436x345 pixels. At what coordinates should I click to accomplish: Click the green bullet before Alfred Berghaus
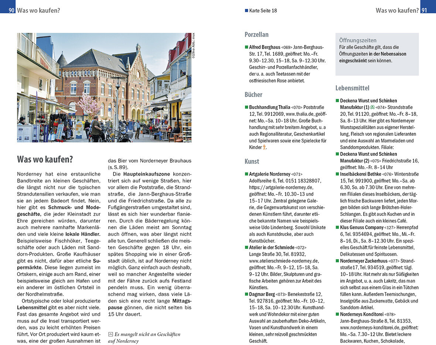point(246,47)
